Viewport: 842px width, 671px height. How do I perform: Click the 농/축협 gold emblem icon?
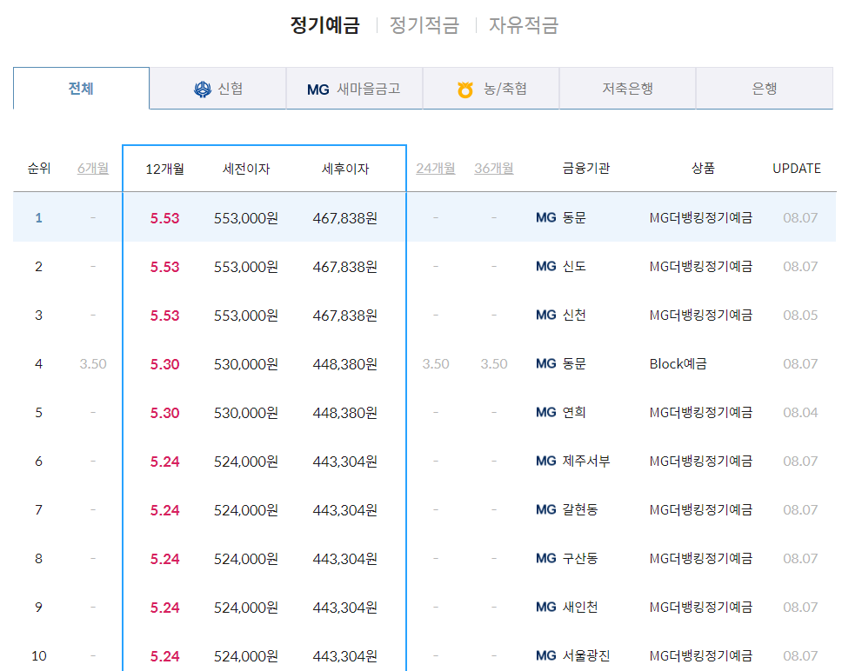(x=465, y=89)
